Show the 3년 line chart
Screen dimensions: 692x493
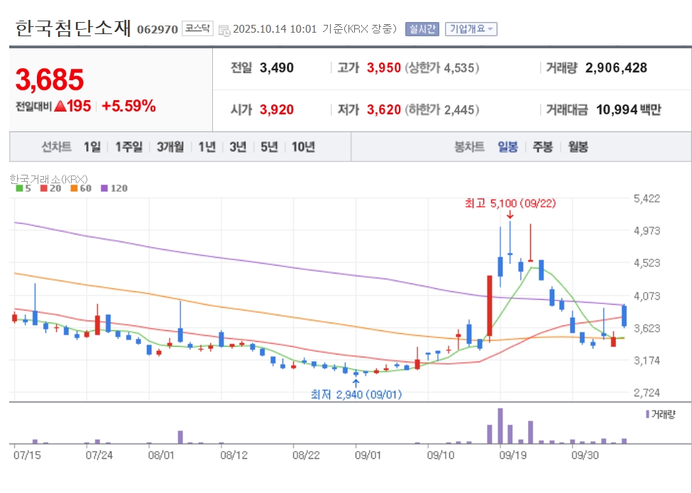pos(238,146)
